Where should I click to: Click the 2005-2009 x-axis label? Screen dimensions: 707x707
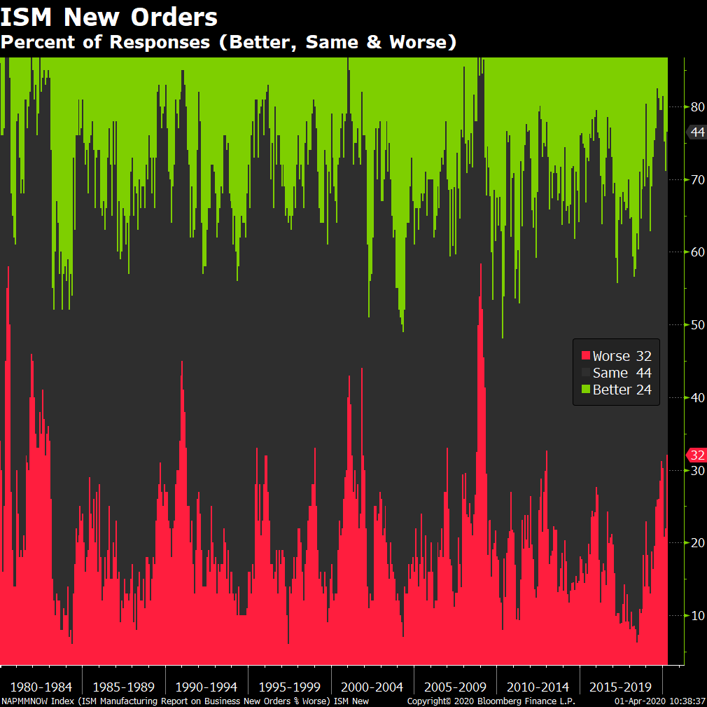[x=456, y=687]
